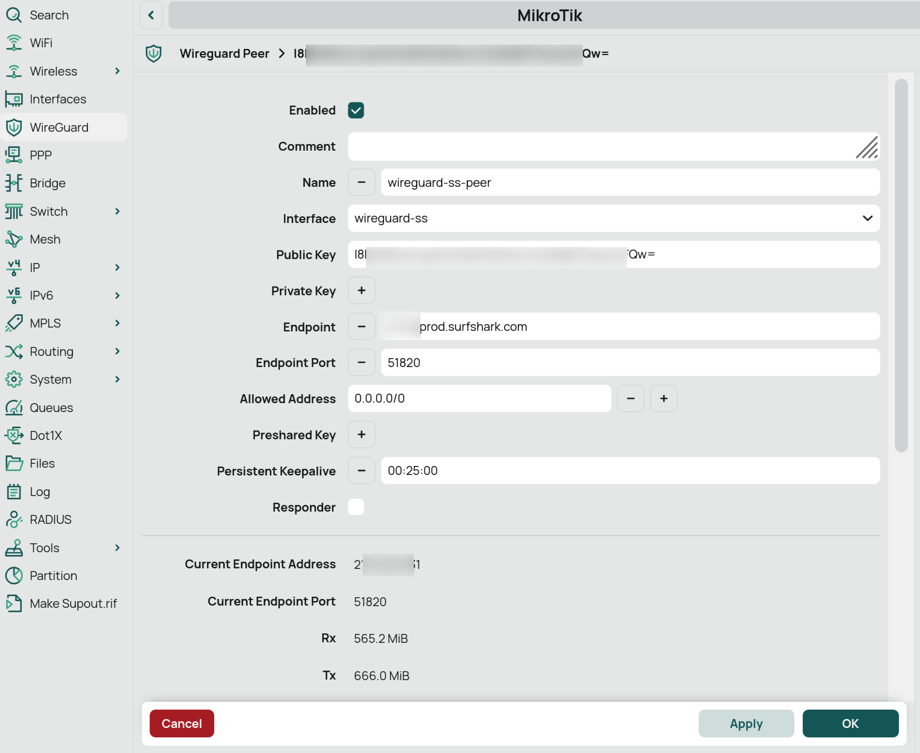Click into the Endpoint Port field
The height and width of the screenshot is (753, 920).
pyautogui.click(x=630, y=363)
